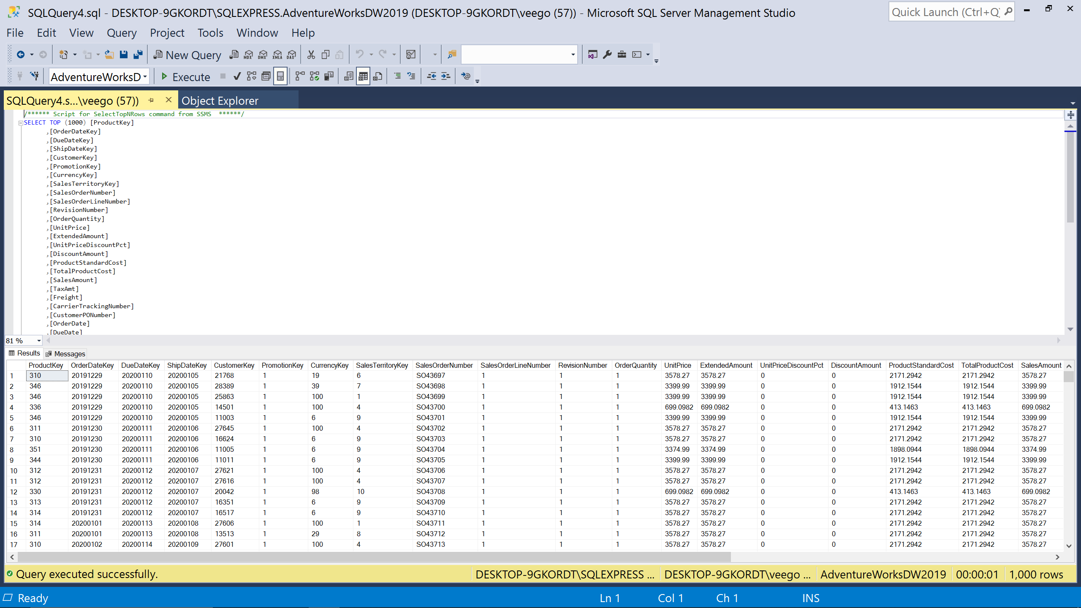Click the Execute button
The width and height of the screenshot is (1081, 608).
tap(185, 77)
